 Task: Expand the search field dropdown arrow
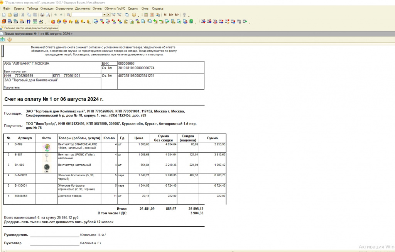click(104, 15)
